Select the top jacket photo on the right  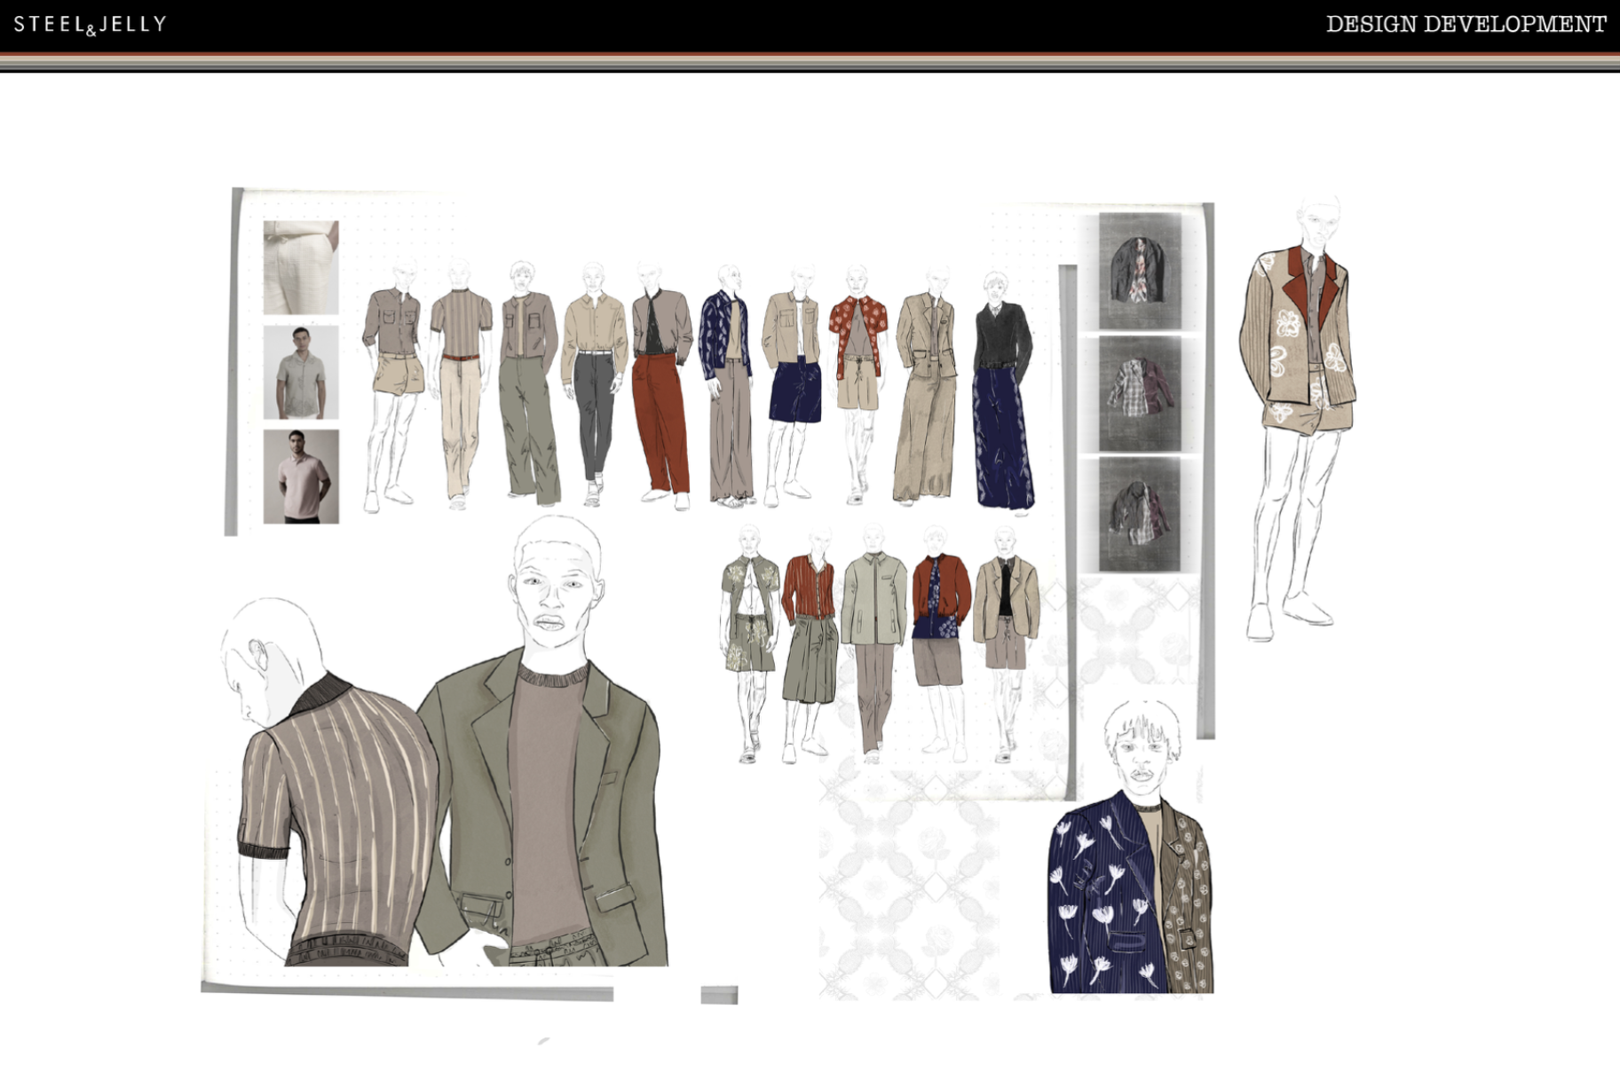pos(1140,271)
